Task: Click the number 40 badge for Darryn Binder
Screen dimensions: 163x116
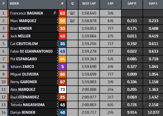Action: [x=62, y=112]
